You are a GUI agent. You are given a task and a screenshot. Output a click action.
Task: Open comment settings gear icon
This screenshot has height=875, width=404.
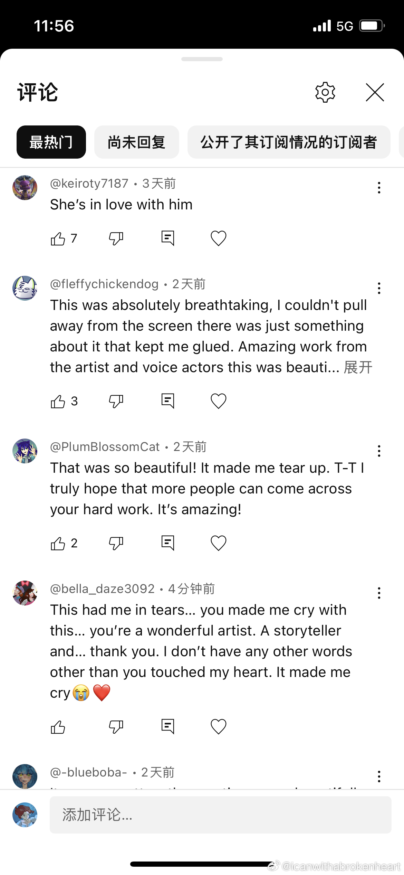[325, 92]
